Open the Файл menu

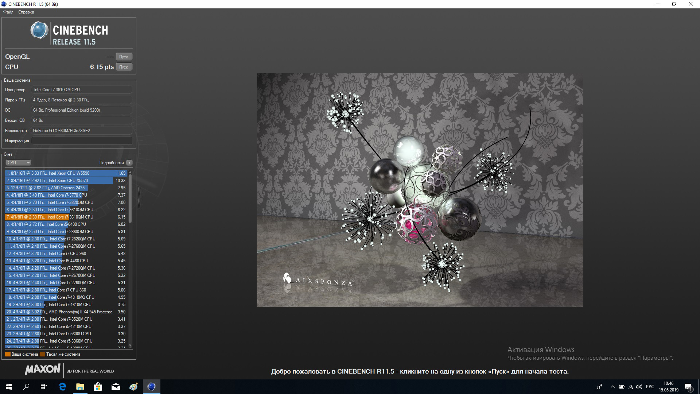8,12
